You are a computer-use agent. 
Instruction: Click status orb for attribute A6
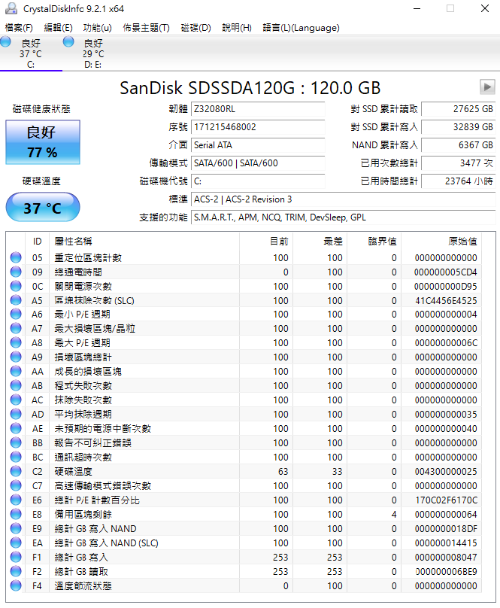pos(16,314)
